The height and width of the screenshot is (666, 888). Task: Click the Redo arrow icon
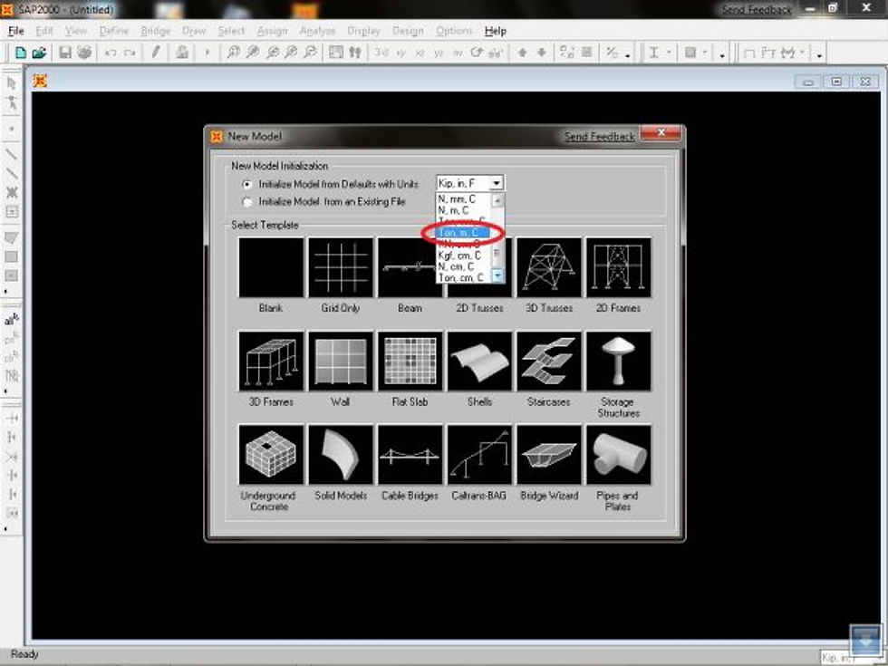click(x=130, y=53)
